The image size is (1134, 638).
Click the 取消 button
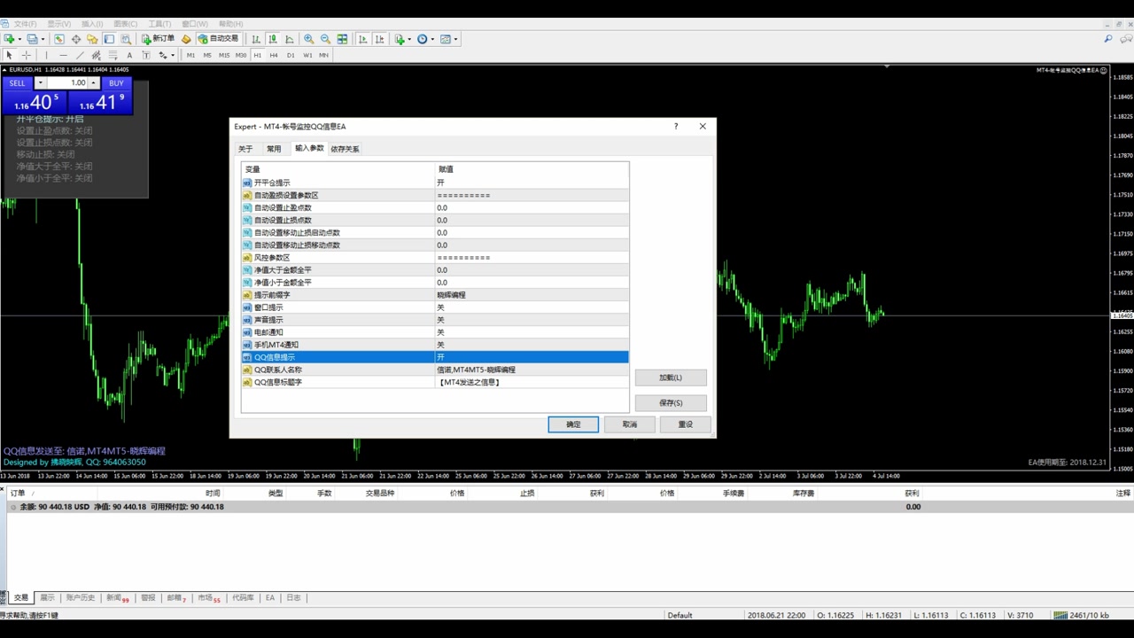(629, 424)
